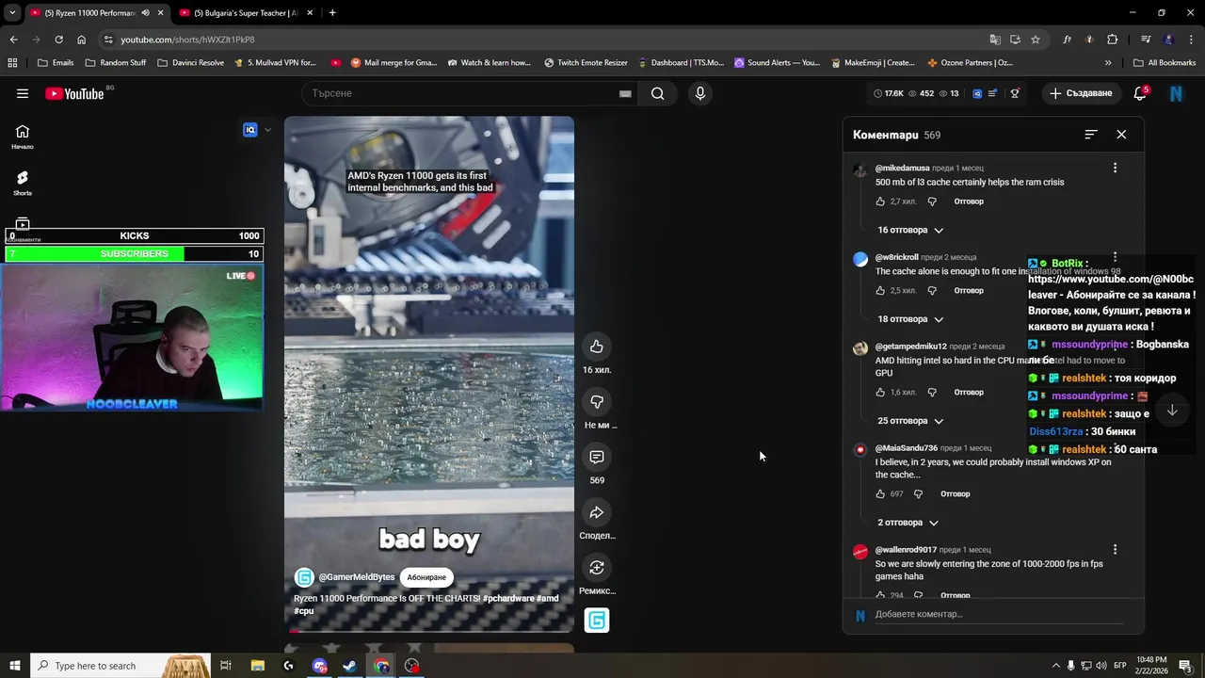The image size is (1205, 678).
Task: Expand 2 отговора replies
Action: point(908,523)
